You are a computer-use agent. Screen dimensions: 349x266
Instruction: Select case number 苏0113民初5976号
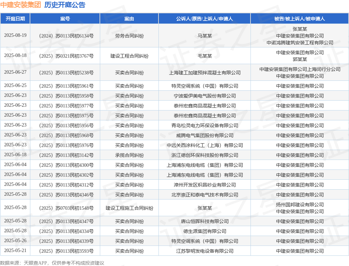66,145
